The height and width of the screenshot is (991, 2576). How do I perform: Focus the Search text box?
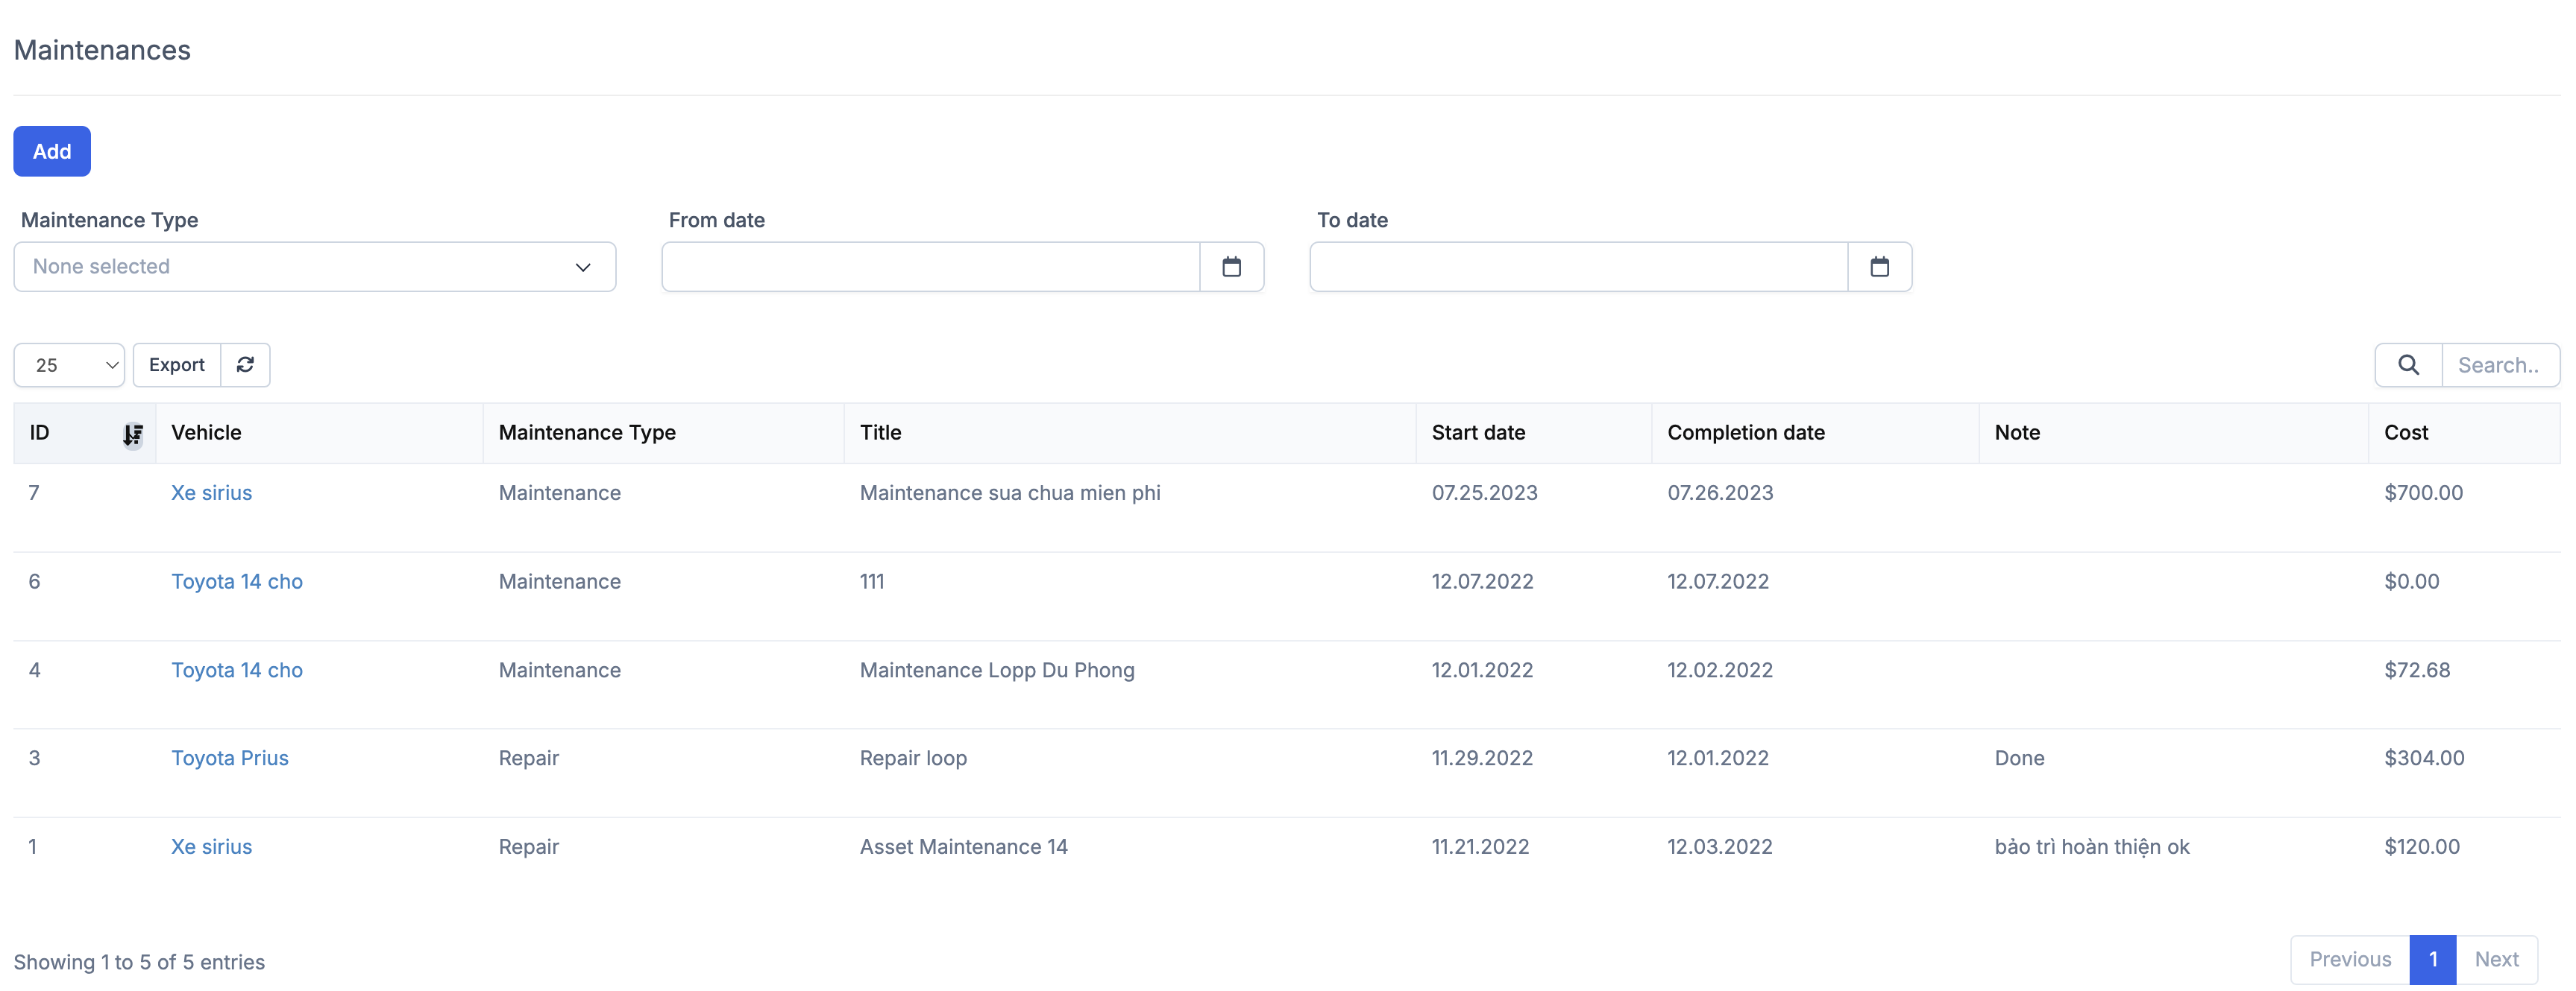(x=2499, y=364)
